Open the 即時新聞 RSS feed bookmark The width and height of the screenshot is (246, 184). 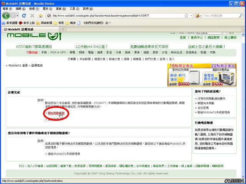point(44,23)
